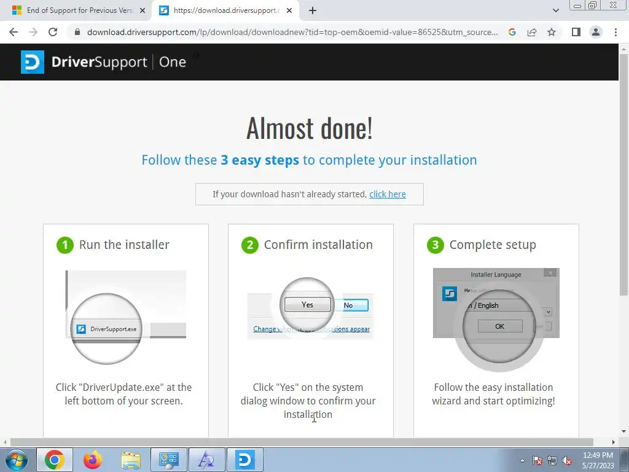Click the DriverSupport.exe installer illustration
Screen dimensions: 629x472
125,317
